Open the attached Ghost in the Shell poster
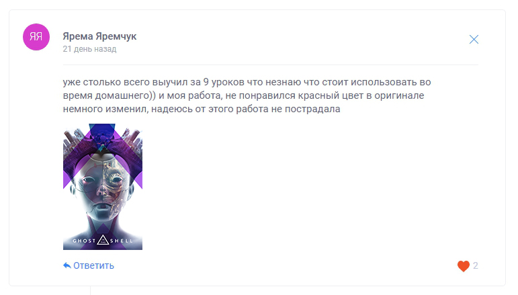Image resolution: width=518 pixels, height=295 pixels. [103, 187]
